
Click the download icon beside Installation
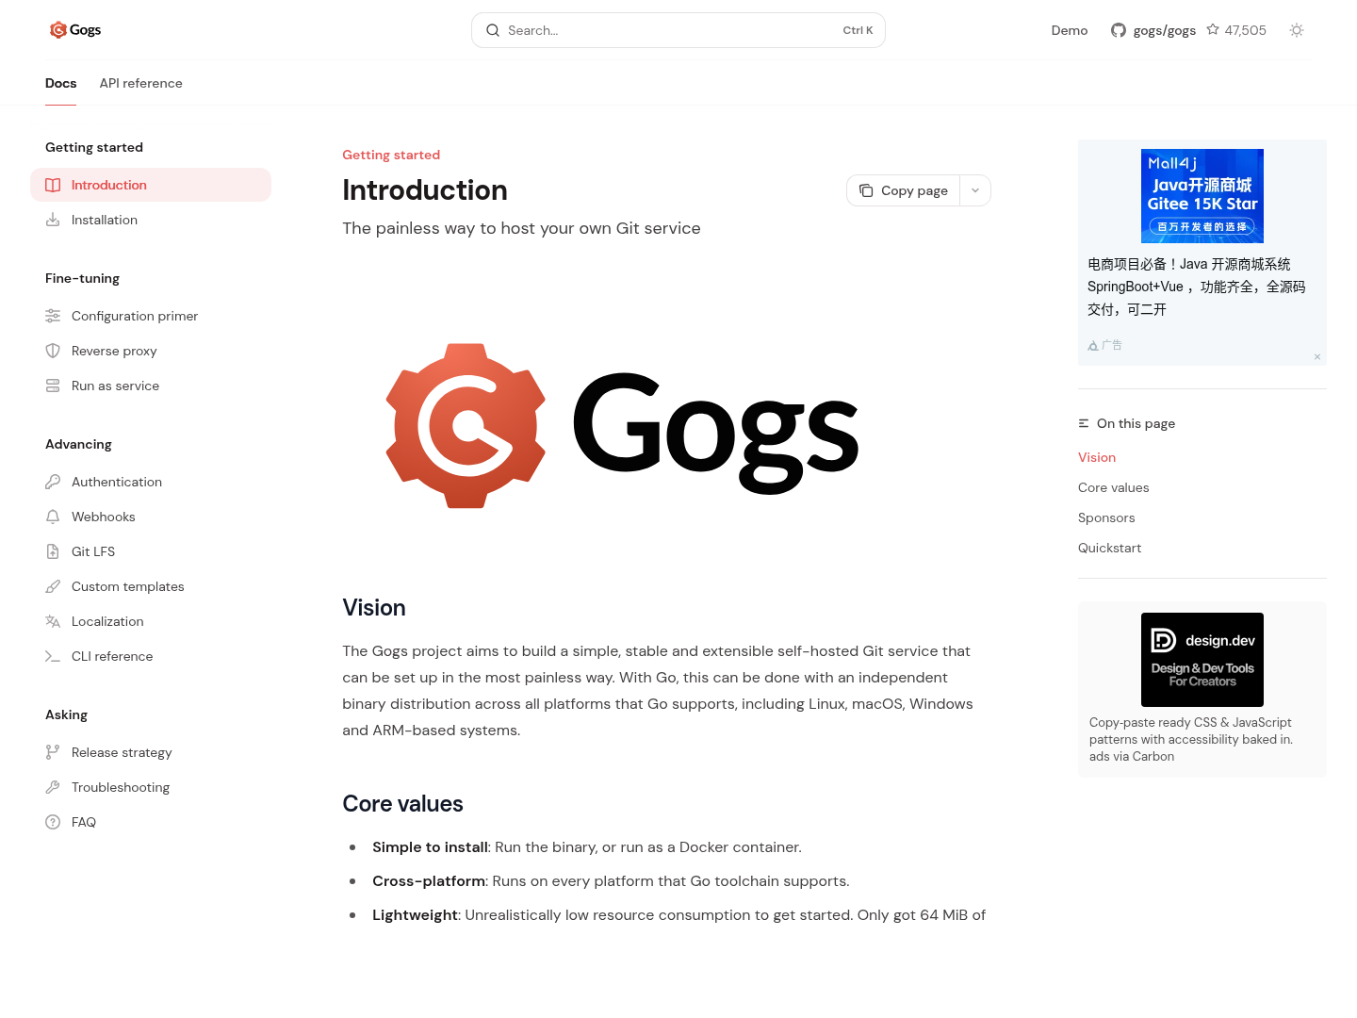(53, 220)
